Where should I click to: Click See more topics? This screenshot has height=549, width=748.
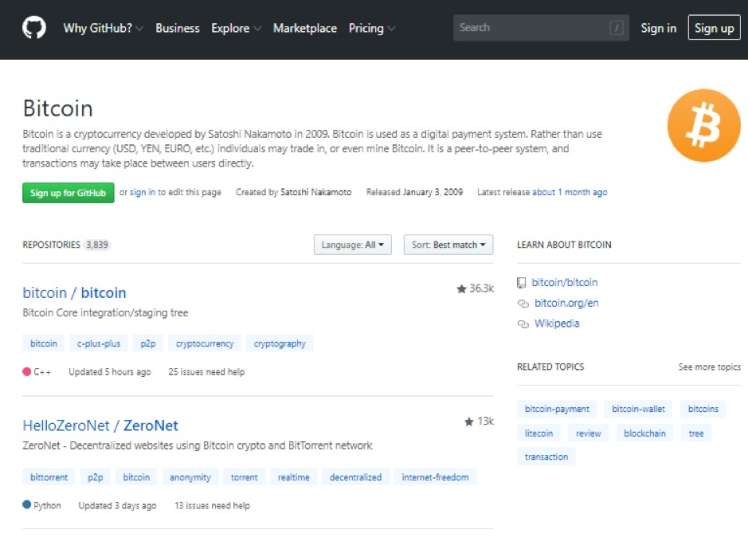(709, 367)
